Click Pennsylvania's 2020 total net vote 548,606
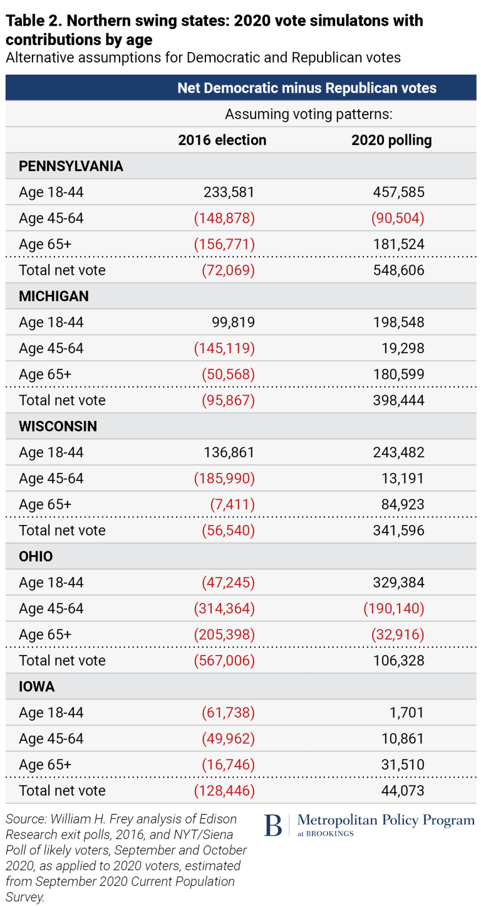This screenshot has height=907, width=481. tap(398, 270)
